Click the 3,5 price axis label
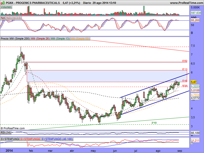This screenshot has height=153, width=204. point(193,117)
